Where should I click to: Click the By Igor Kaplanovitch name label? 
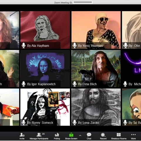pos(41,84)
